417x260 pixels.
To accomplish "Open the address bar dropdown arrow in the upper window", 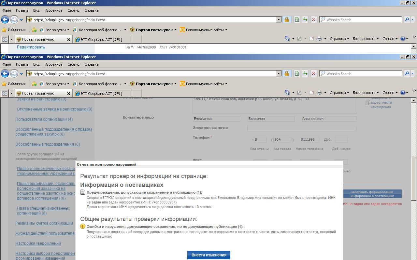I will (279, 20).
